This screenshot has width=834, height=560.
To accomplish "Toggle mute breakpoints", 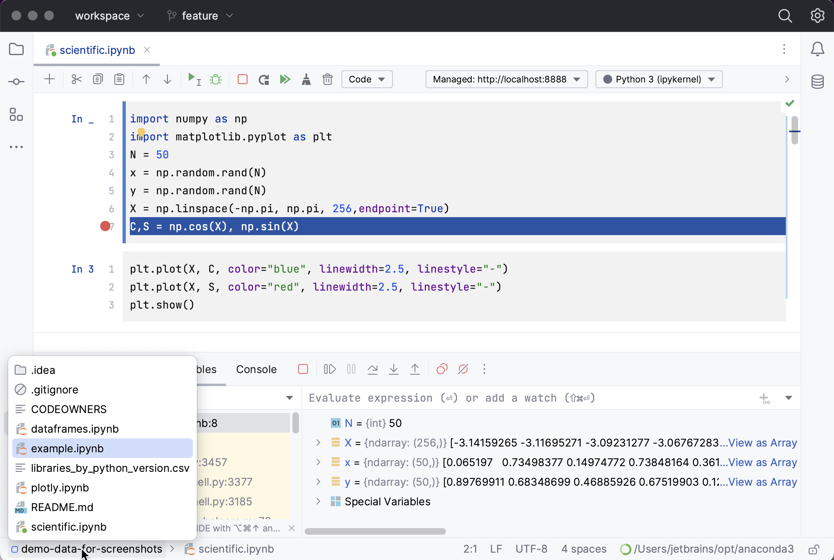I will pyautogui.click(x=463, y=369).
